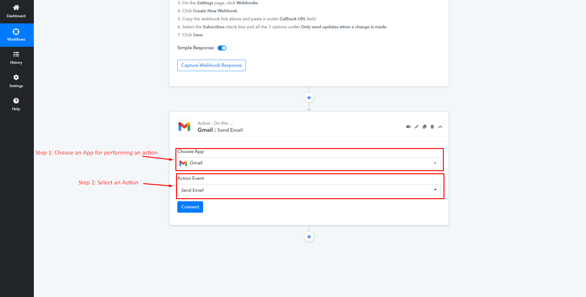Go to Dashboard in the sidebar
The image size is (586, 297).
click(x=16, y=11)
